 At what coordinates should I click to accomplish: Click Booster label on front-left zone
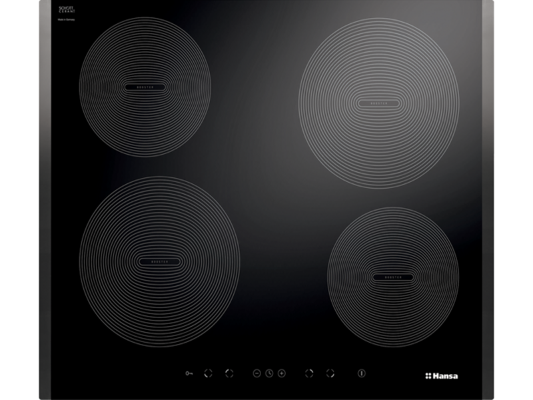click(x=160, y=262)
